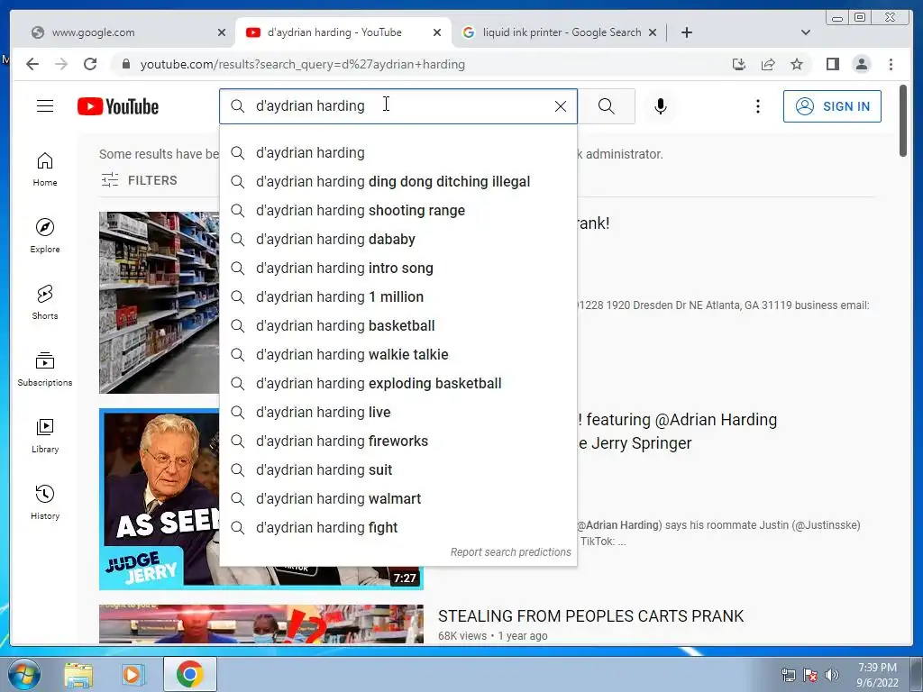Go to the YouTube logo home link

pos(118,106)
